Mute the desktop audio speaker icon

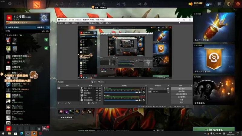pyautogui.click(x=140, y=100)
